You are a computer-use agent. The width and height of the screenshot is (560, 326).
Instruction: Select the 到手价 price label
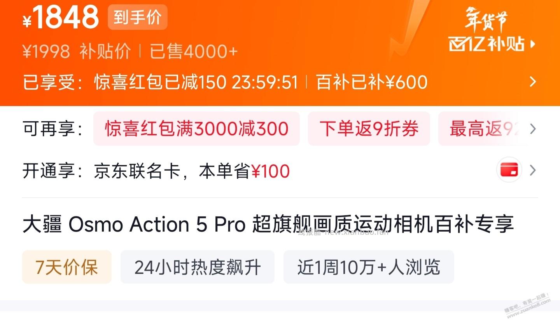point(137,17)
